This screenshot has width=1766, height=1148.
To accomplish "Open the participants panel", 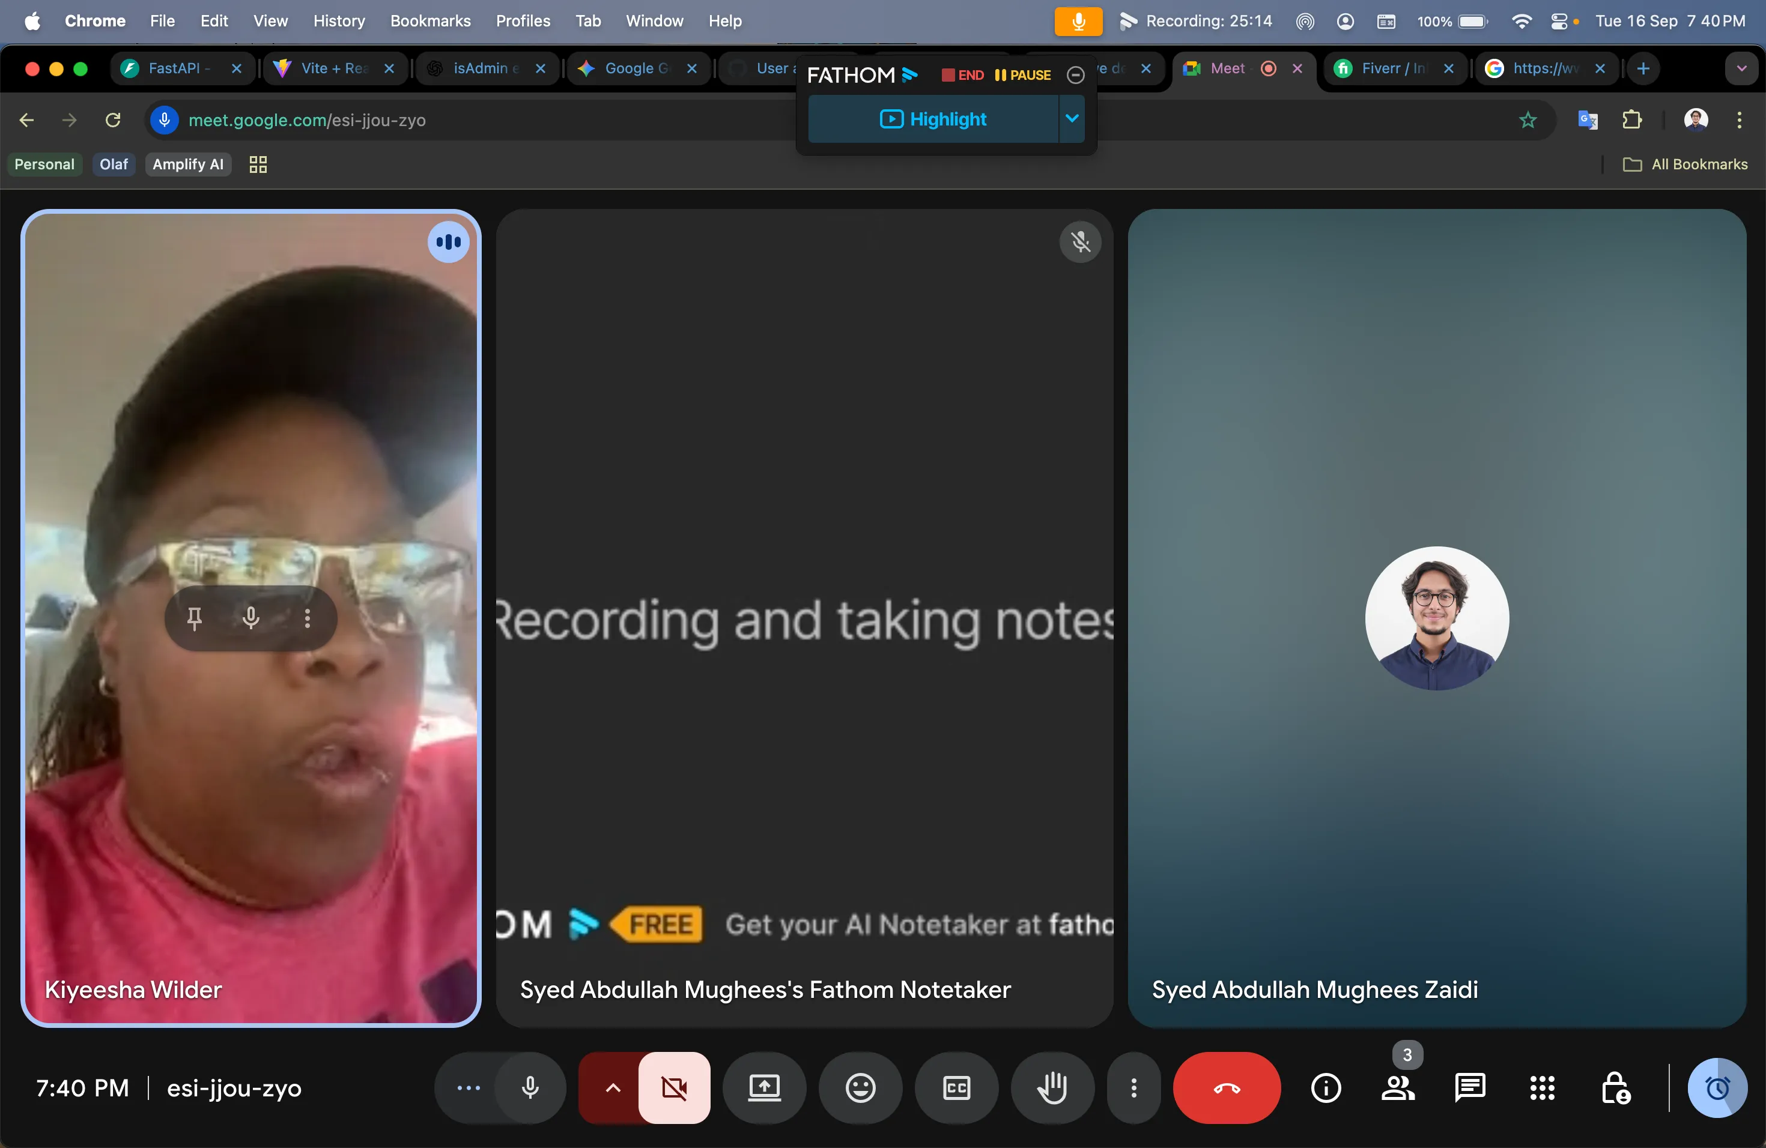I will point(1398,1088).
